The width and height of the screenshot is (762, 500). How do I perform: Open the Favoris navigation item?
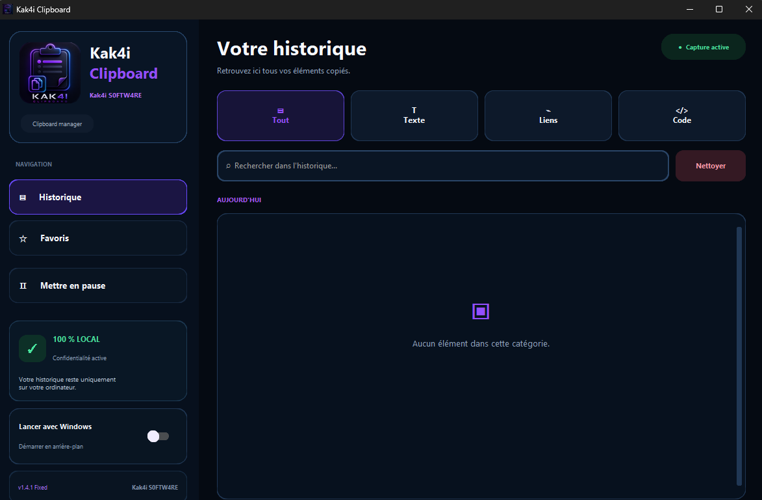98,239
